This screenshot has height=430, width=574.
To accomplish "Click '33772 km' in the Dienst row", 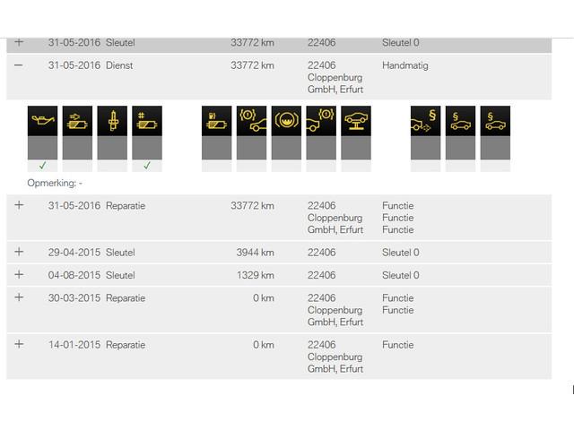I will tap(252, 65).
